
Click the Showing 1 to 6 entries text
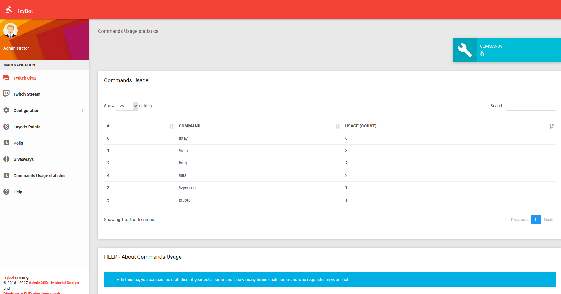(129, 220)
